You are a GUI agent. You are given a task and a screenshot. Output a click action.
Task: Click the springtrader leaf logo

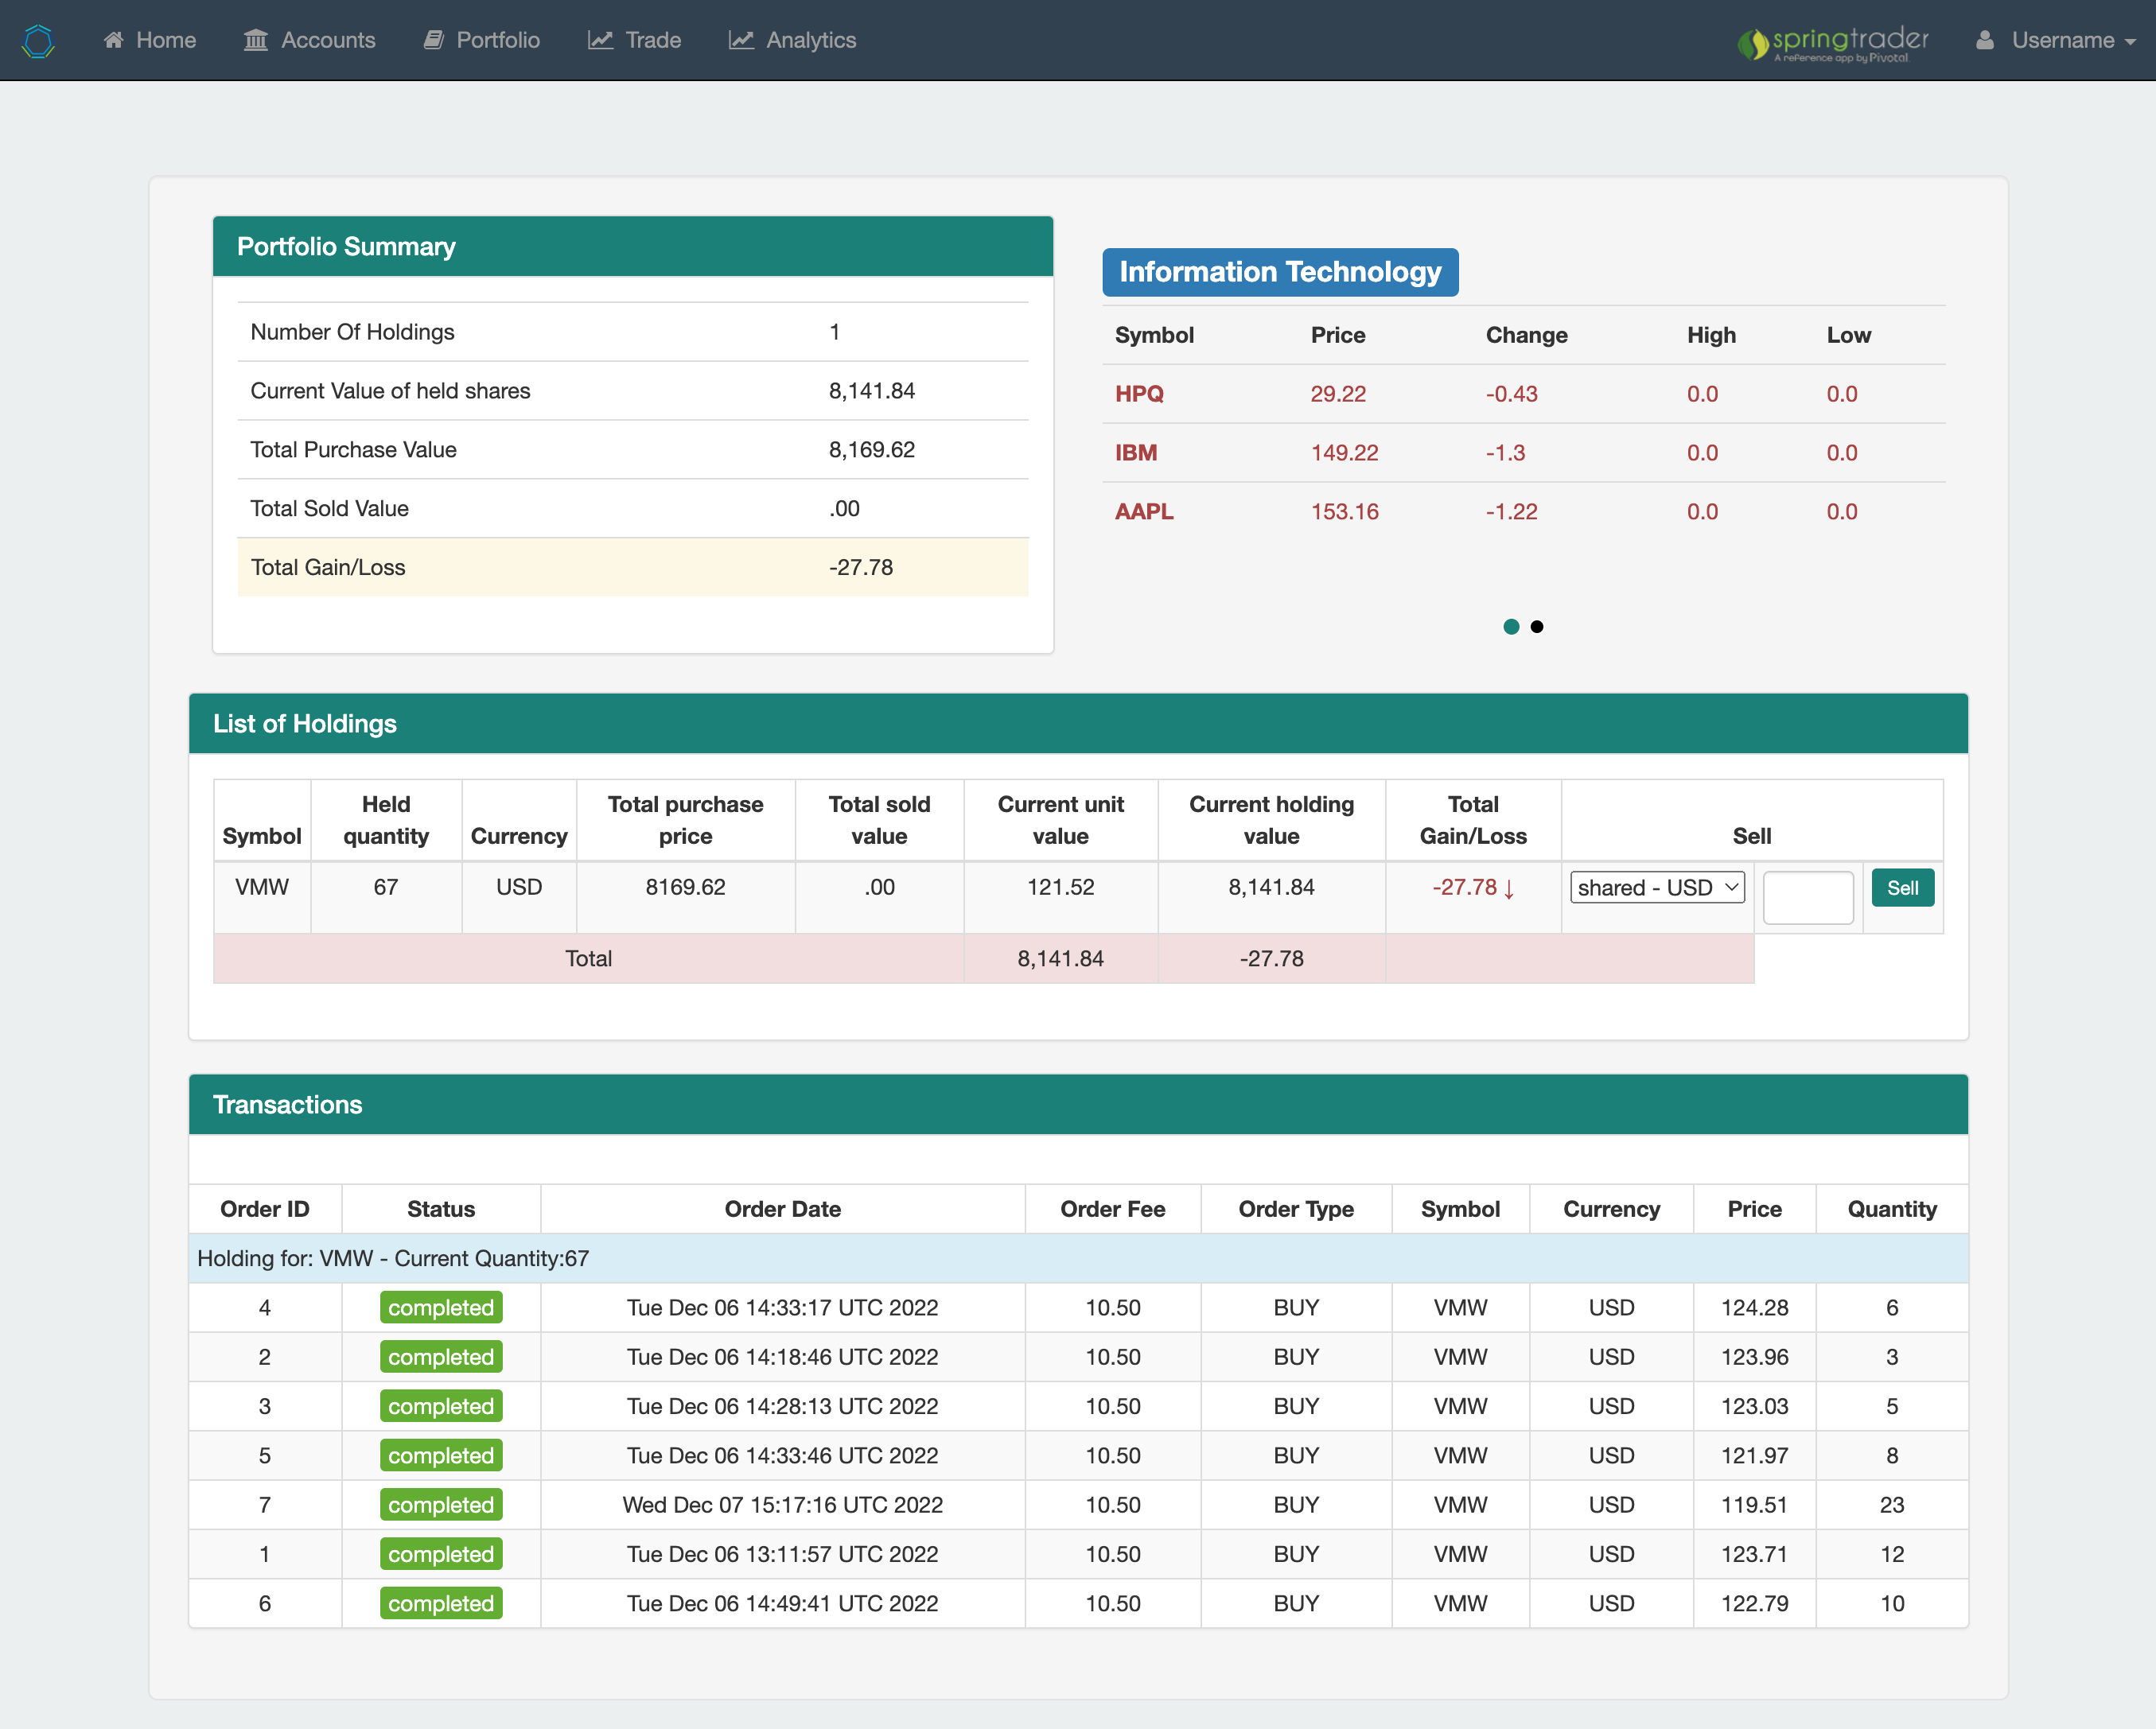[1753, 43]
